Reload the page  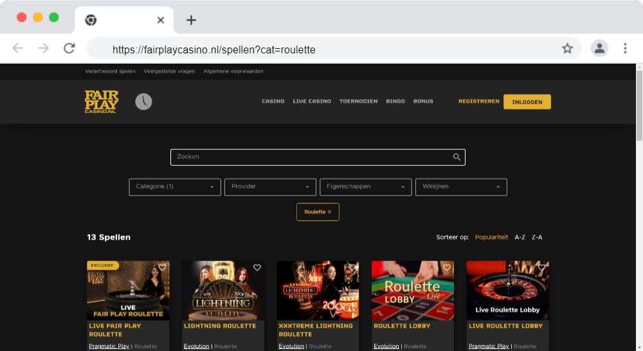tap(69, 48)
